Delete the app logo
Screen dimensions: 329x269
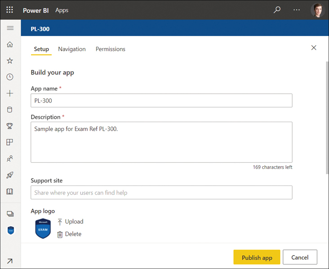click(x=70, y=234)
